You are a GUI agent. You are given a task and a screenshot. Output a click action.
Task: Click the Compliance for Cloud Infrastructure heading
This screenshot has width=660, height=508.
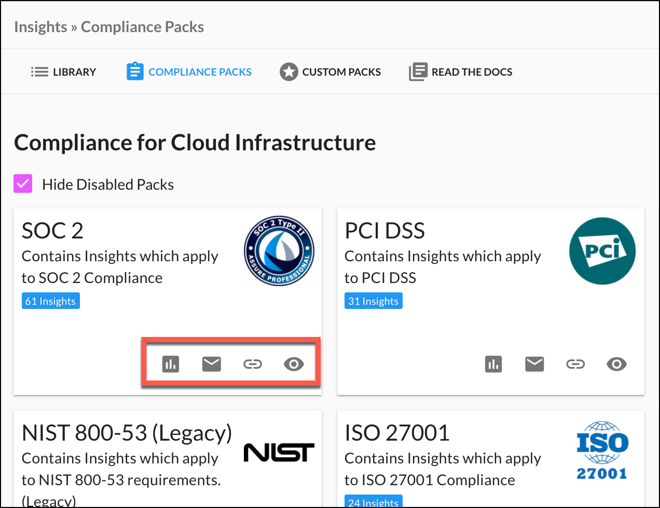pos(195,143)
